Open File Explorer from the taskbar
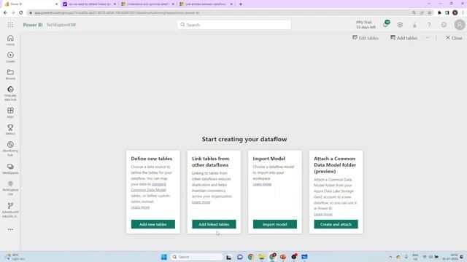 point(261,257)
